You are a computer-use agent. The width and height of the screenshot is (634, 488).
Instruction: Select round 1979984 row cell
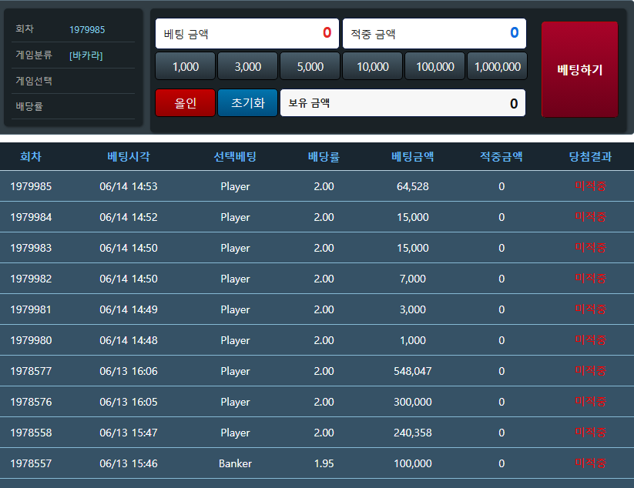click(x=31, y=217)
